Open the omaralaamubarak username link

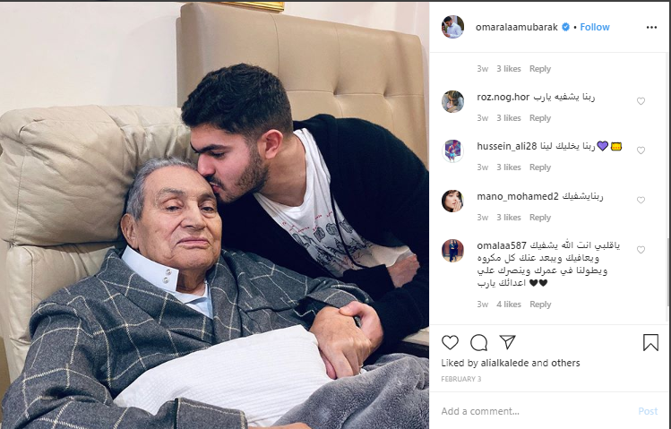pos(517,27)
